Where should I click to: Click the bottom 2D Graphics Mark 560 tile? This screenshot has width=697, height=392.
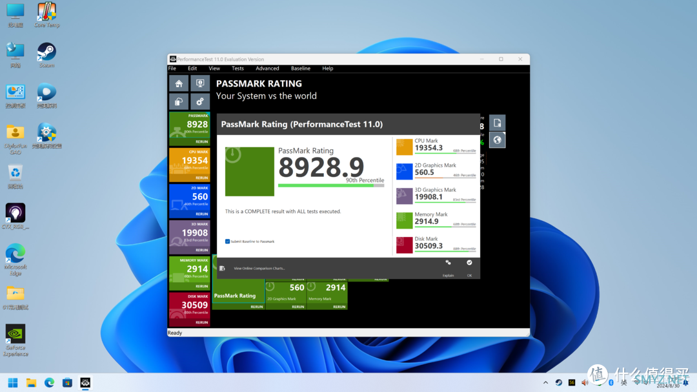pyautogui.click(x=285, y=293)
